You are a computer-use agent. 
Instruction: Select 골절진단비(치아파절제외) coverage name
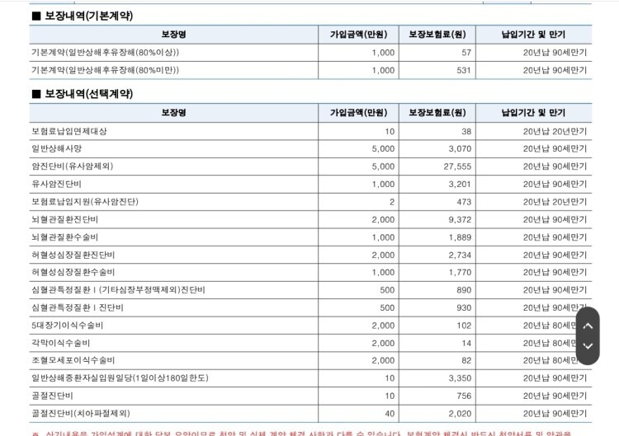(80, 414)
